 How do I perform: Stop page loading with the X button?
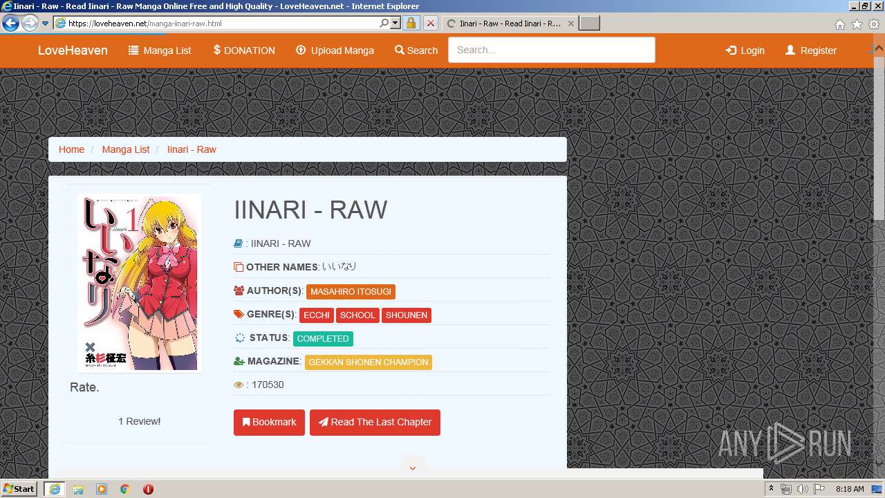pyautogui.click(x=430, y=23)
